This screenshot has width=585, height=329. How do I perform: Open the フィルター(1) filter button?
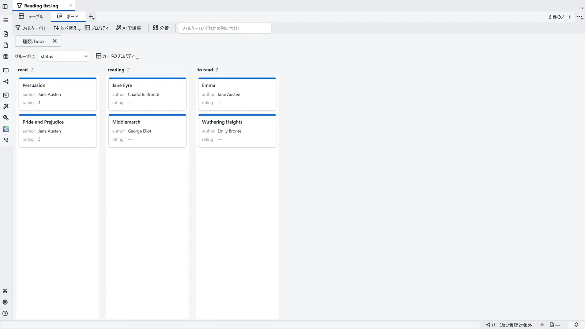pos(30,28)
